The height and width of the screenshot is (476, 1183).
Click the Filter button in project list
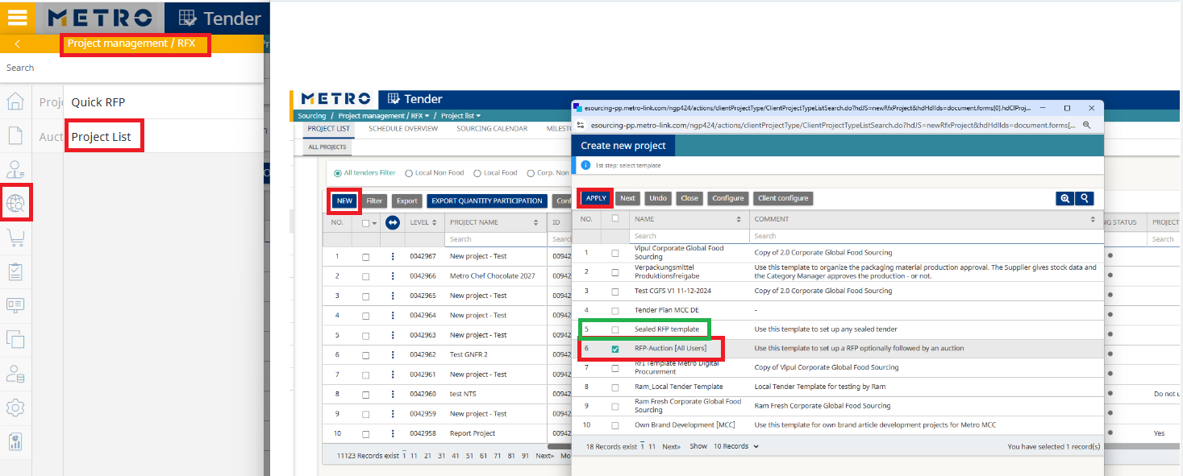pyautogui.click(x=374, y=201)
